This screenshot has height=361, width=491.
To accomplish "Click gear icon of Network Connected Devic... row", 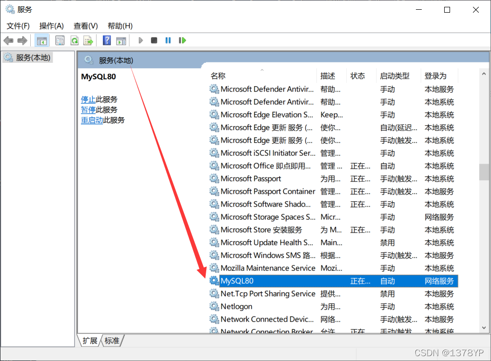I will pos(214,319).
